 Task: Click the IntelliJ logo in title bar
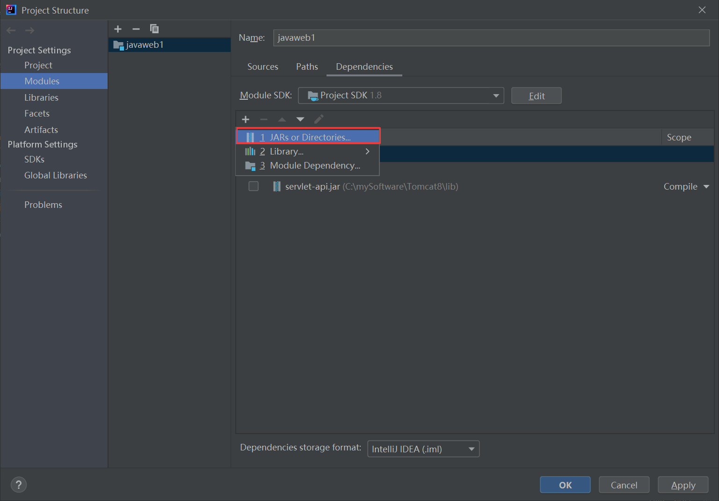(11, 10)
